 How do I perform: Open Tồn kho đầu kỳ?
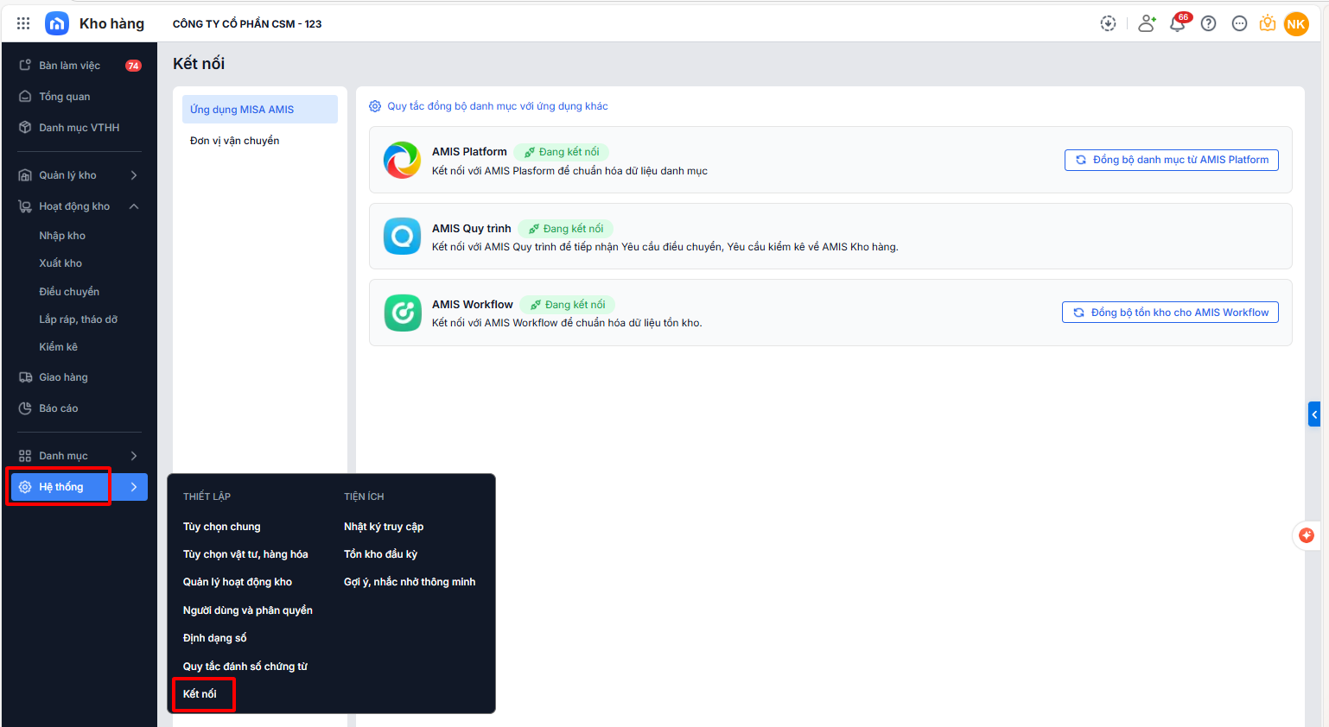click(x=381, y=554)
